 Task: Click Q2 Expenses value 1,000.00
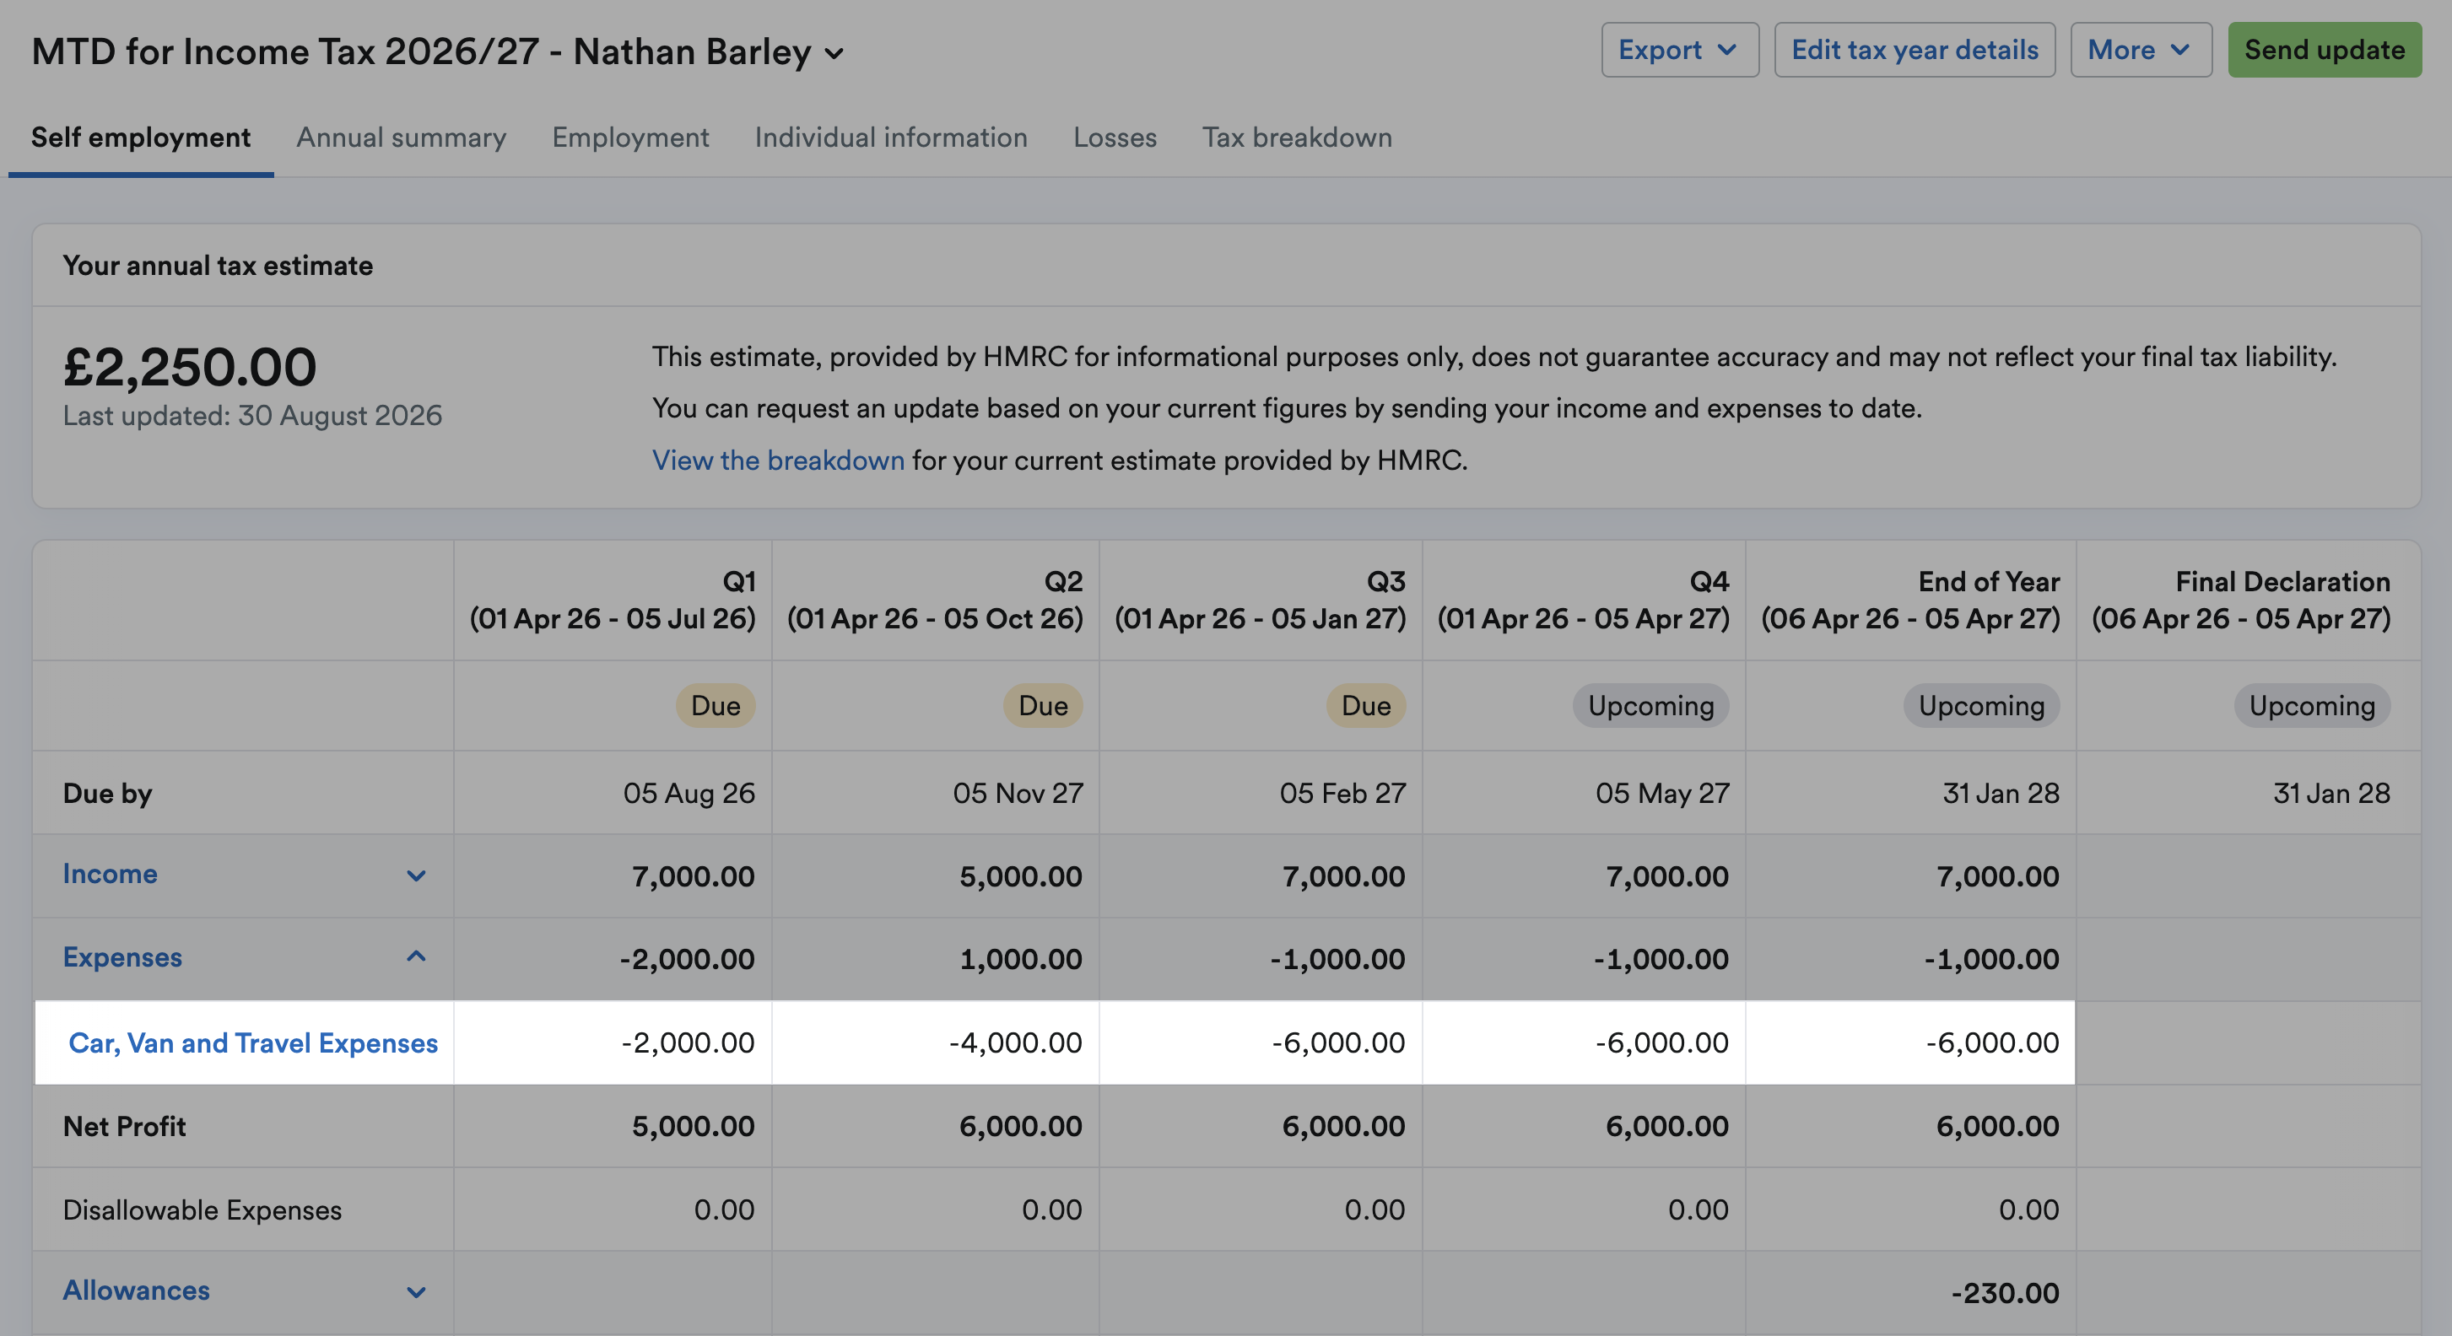pos(1020,959)
